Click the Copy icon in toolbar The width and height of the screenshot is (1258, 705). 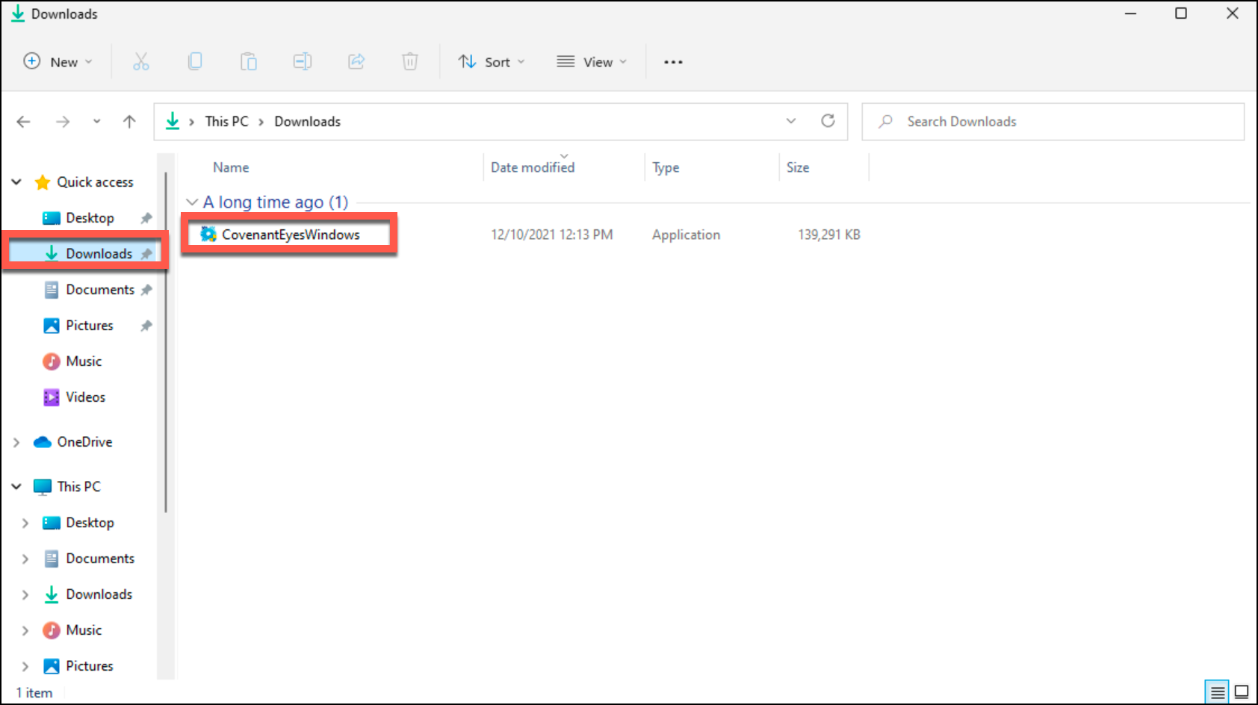pos(195,61)
